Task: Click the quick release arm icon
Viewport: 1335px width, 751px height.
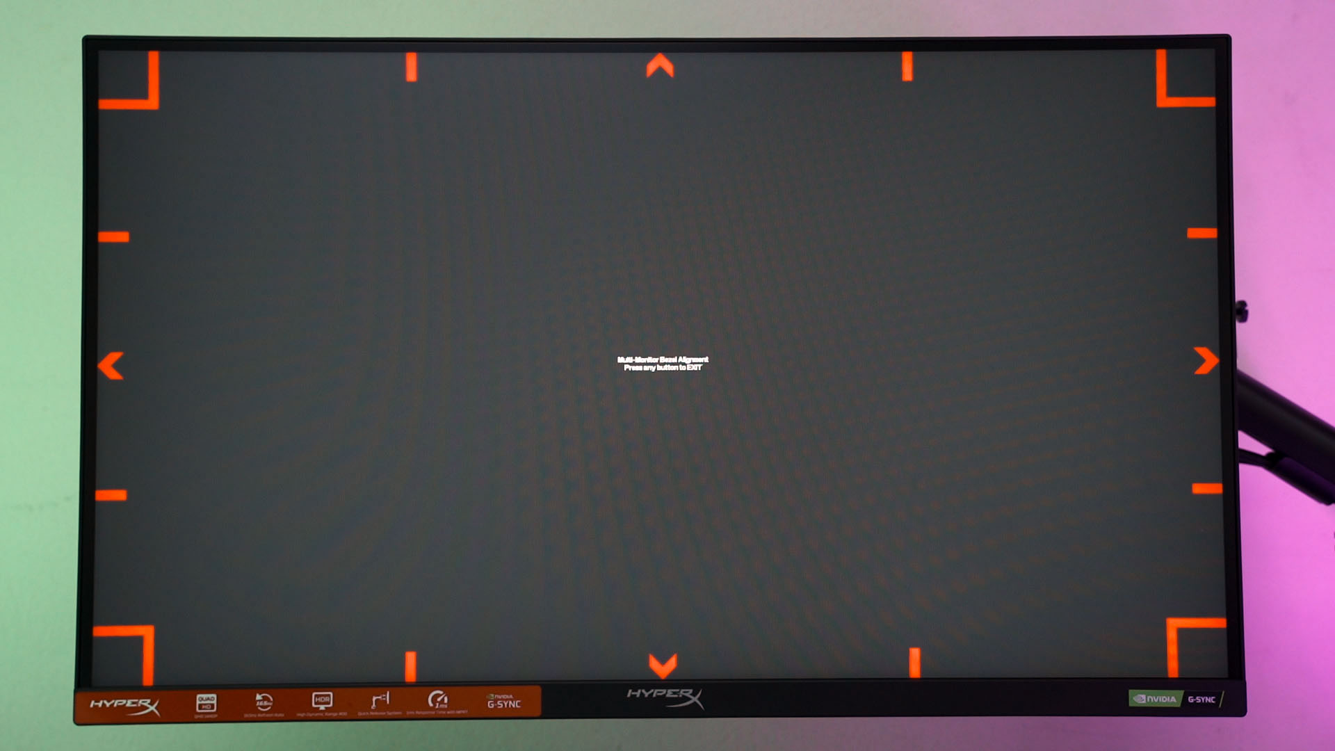Action: click(x=380, y=700)
